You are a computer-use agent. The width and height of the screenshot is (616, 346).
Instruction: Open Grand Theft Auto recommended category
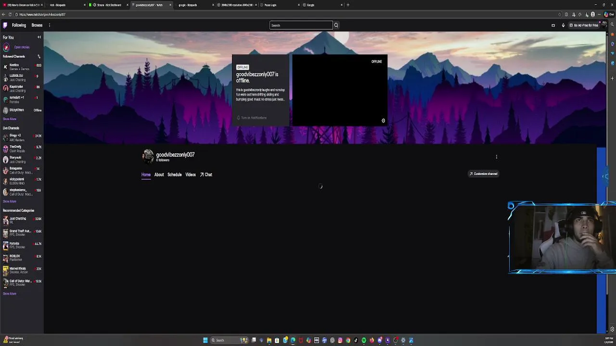click(x=22, y=233)
